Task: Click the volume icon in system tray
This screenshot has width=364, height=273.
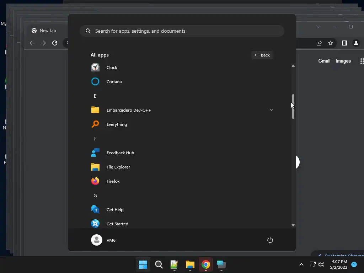Action: coord(321,264)
